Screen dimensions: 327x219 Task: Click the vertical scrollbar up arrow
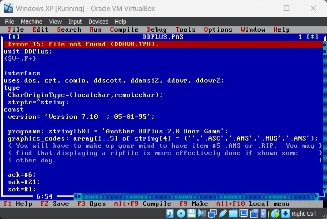(x=325, y=44)
